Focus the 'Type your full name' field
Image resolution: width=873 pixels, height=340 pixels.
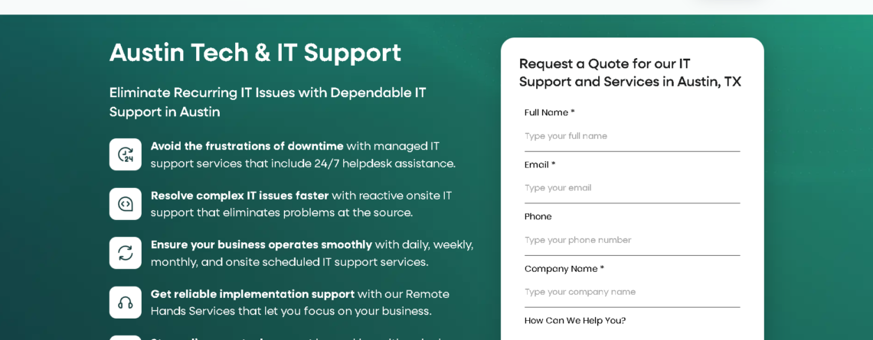pyautogui.click(x=632, y=136)
